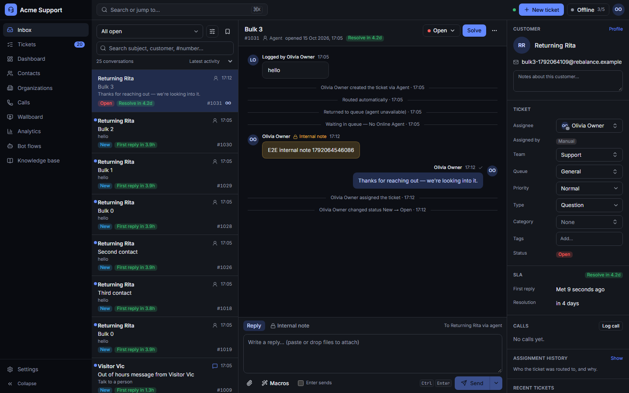Go to Bot flows
629x393 pixels.
pos(46,146)
